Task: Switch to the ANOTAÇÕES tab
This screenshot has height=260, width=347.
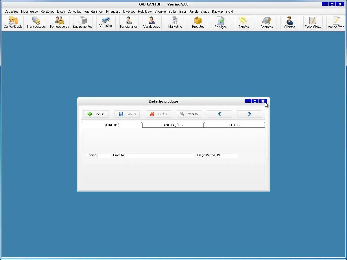Action: click(x=173, y=125)
